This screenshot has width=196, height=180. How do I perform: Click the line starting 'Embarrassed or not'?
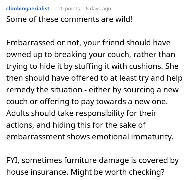click(88, 43)
